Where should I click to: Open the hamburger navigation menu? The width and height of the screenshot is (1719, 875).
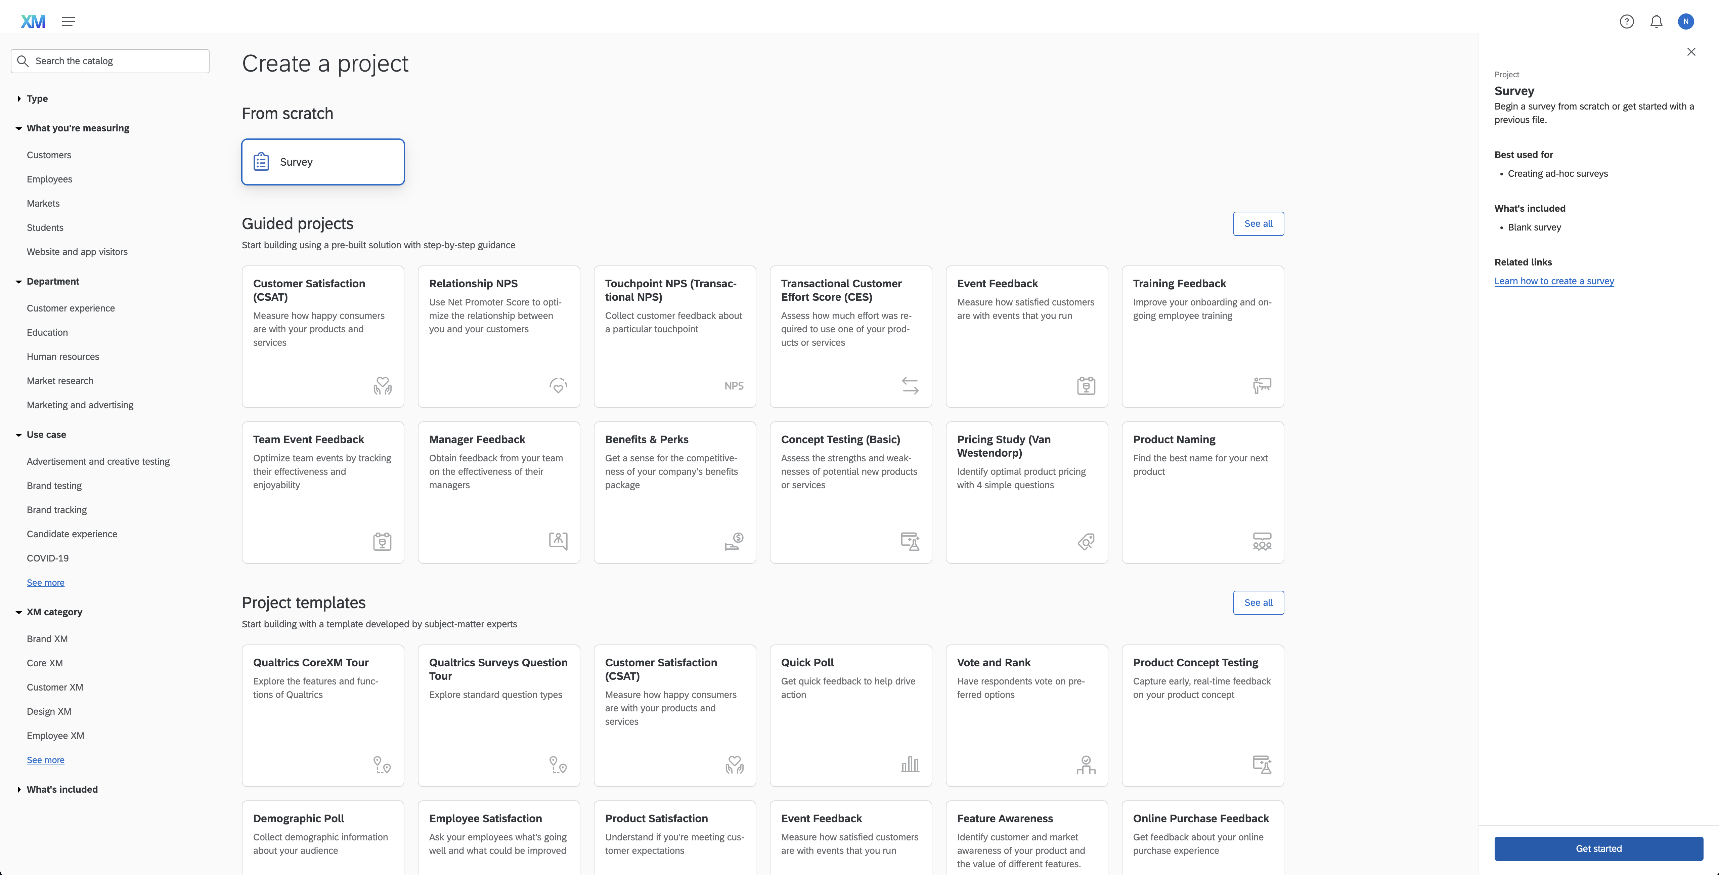click(68, 21)
